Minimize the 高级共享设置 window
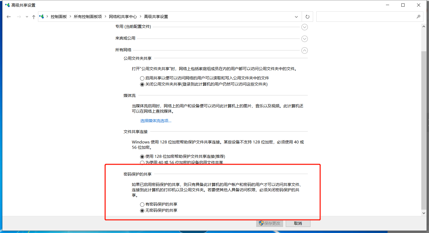This screenshot has width=429, height=233. pyautogui.click(x=388, y=5)
